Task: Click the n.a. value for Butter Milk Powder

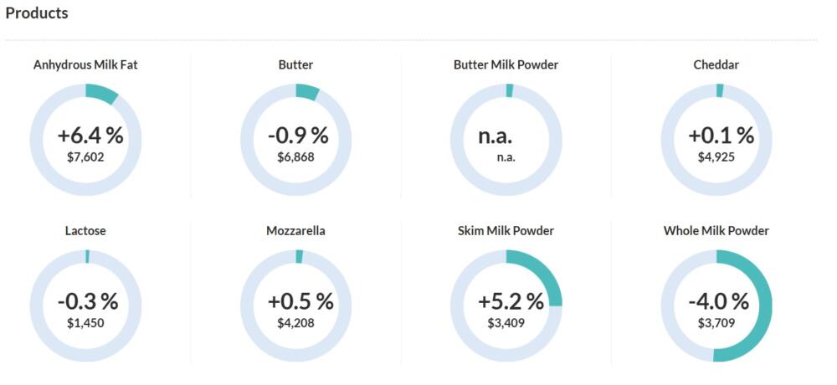Action: [495, 136]
